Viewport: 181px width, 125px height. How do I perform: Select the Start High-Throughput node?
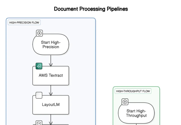point(136,113)
